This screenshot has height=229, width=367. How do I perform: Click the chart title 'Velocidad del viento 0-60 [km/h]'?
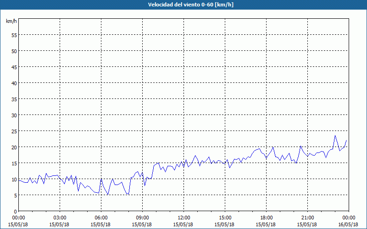pos(191,5)
